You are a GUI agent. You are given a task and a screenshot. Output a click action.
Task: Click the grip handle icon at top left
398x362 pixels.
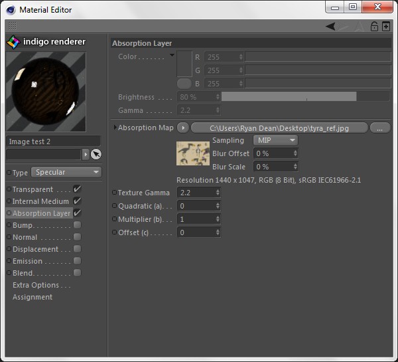(12, 26)
